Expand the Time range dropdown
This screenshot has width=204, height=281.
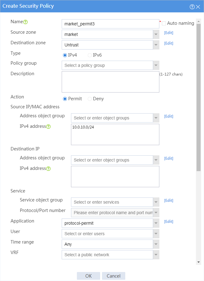[x=156, y=244]
